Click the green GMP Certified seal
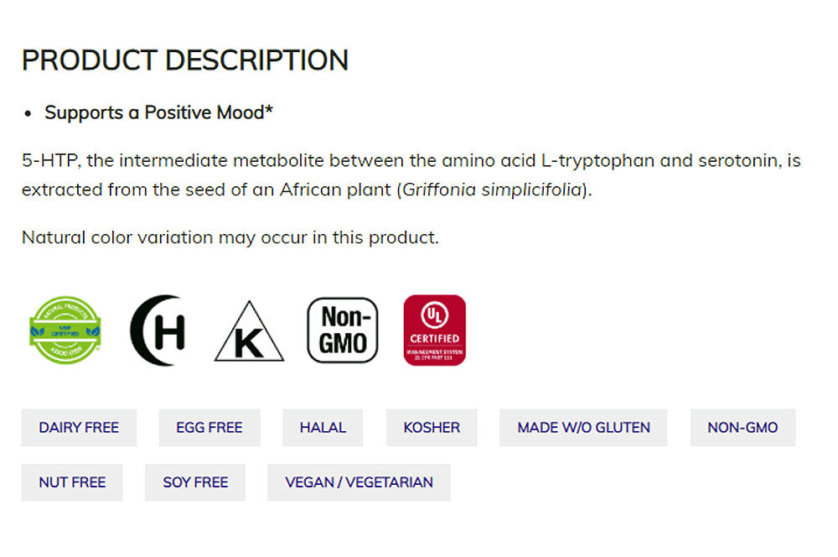Image resolution: width=838 pixels, height=557 pixels. (x=65, y=330)
